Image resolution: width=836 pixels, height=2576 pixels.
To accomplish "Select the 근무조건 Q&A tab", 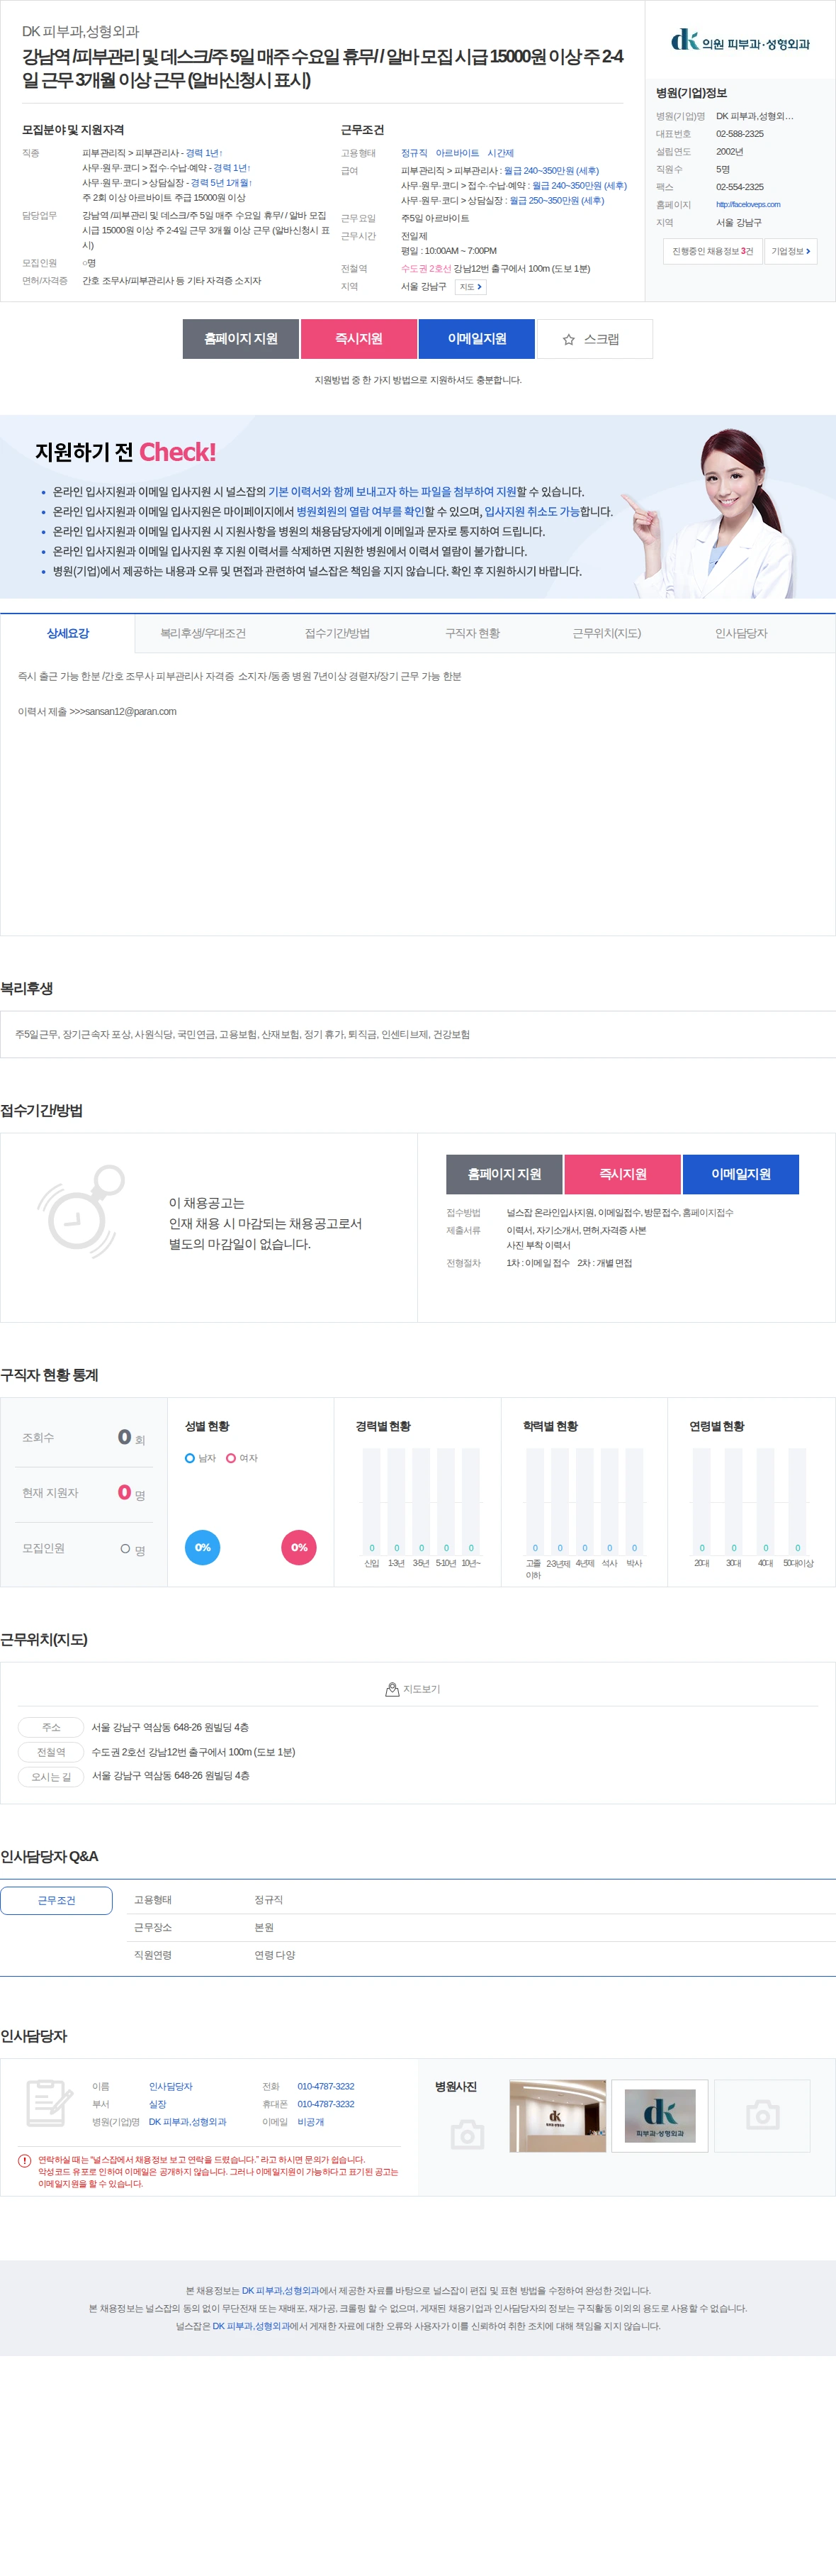I will pyautogui.click(x=56, y=1900).
